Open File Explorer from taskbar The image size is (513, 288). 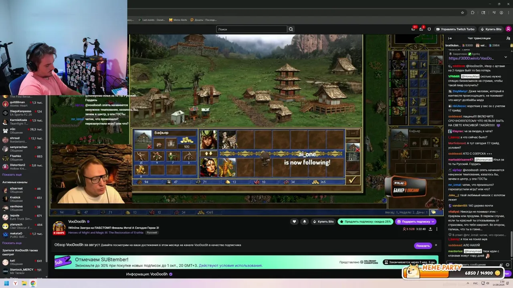click(x=24, y=284)
